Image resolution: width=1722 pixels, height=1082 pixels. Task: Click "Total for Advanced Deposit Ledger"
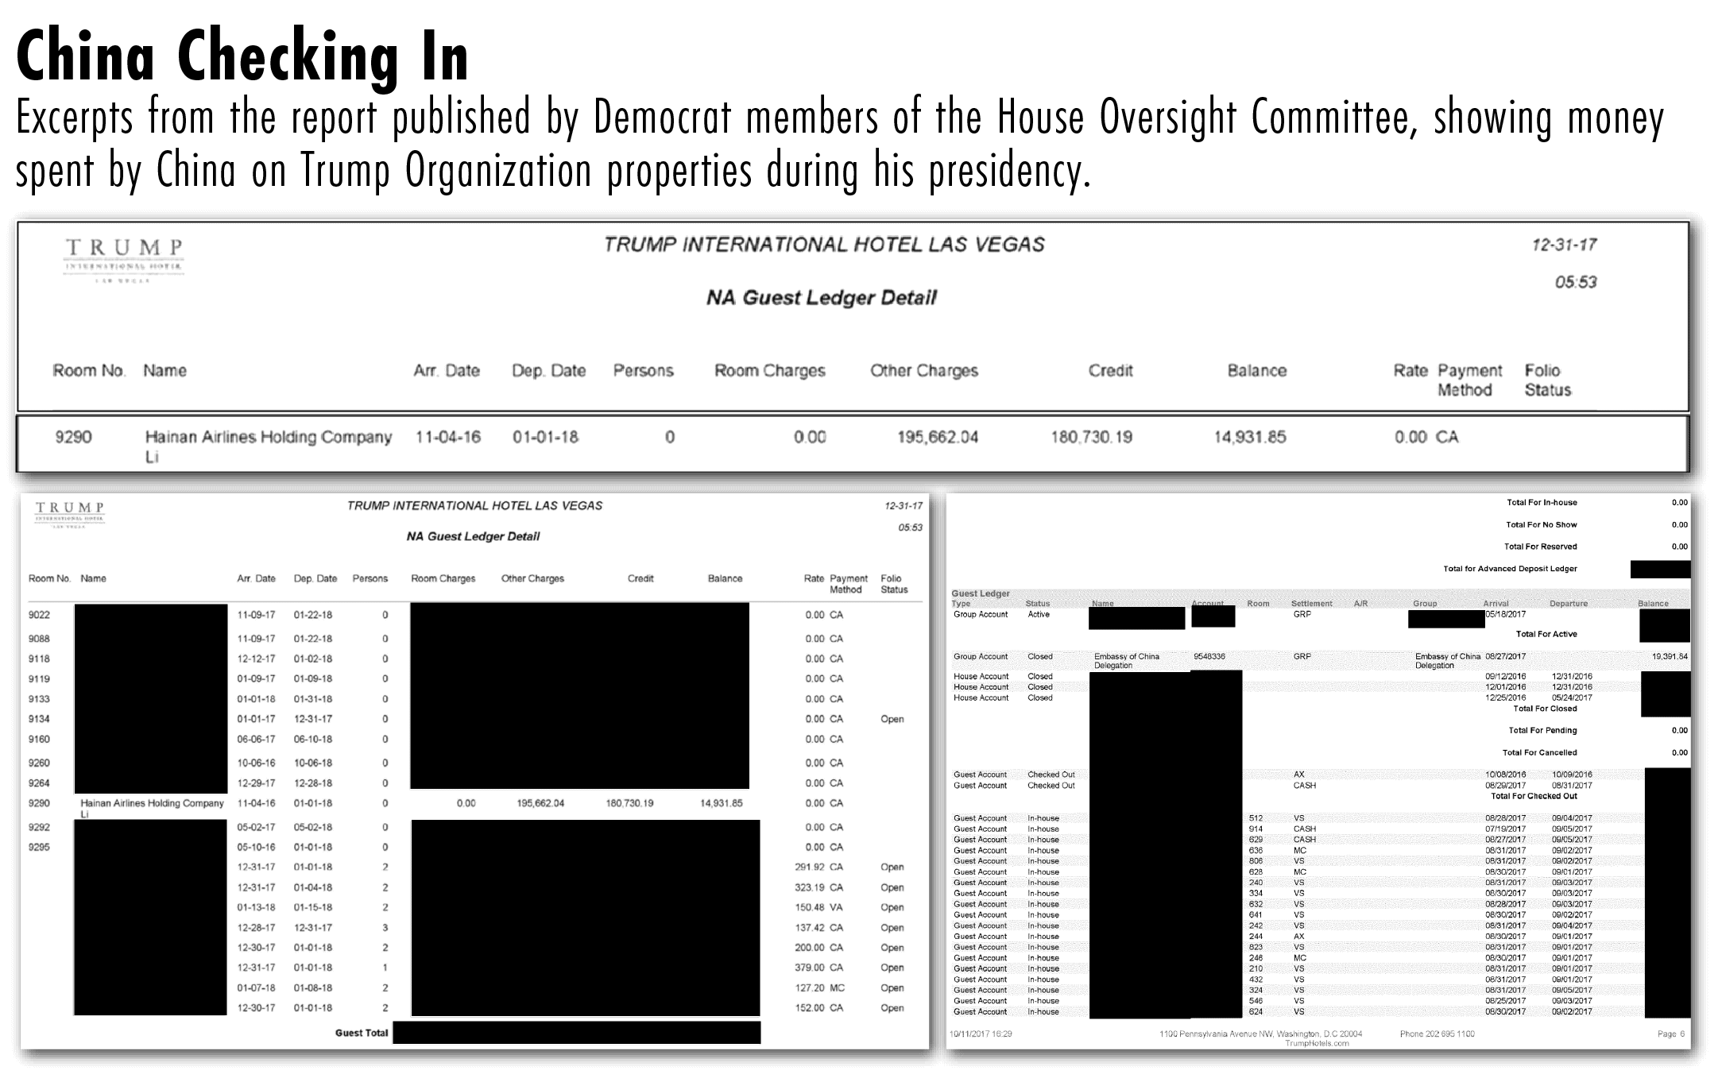click(x=1510, y=569)
